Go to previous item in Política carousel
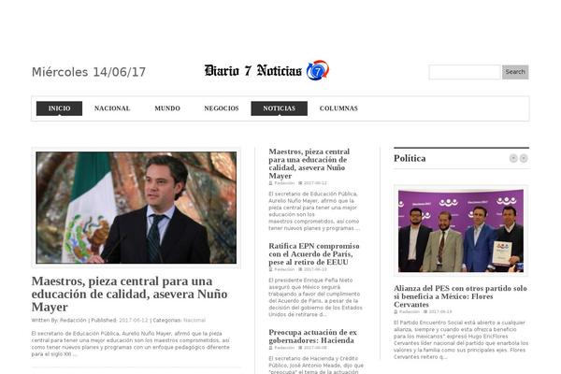The height and width of the screenshot is (374, 561). [x=513, y=158]
